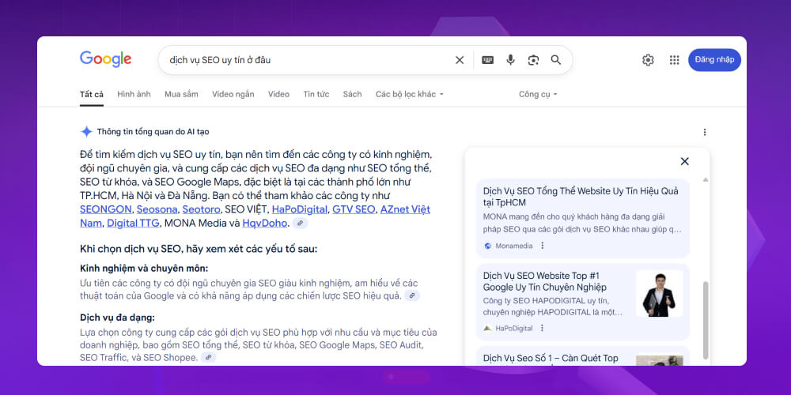Open the HaPoDigital link in overview
The image size is (791, 395).
[x=300, y=209]
